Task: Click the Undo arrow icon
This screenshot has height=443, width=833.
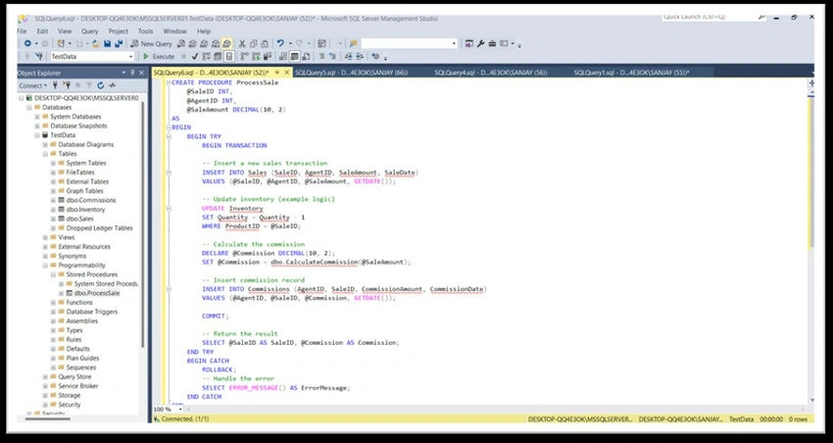Action: [x=280, y=43]
